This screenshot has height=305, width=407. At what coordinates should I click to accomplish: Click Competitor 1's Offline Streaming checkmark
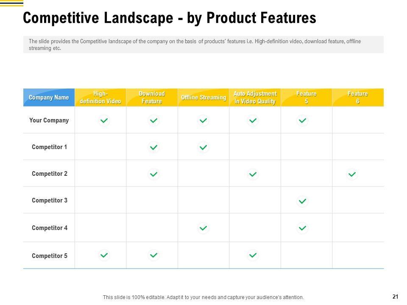pyautogui.click(x=203, y=147)
